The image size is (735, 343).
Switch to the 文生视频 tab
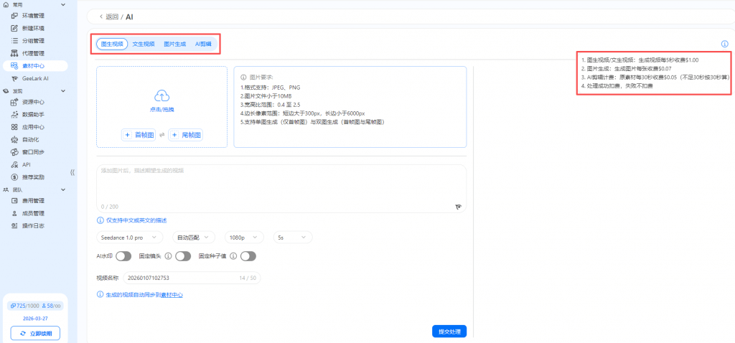(144, 44)
